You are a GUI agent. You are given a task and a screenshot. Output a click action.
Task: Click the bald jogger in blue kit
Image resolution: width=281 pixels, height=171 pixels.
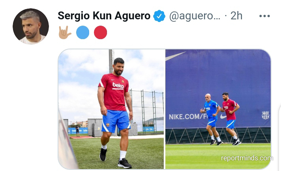[x=212, y=119]
